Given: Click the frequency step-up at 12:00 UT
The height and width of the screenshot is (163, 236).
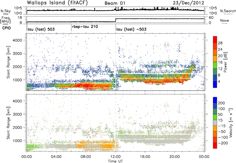Looking at the screenshot, I should pos(116,20).
